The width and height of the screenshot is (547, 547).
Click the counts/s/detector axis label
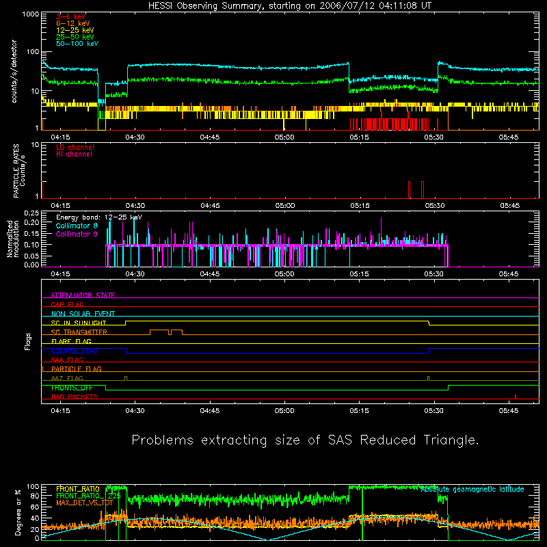coord(14,71)
